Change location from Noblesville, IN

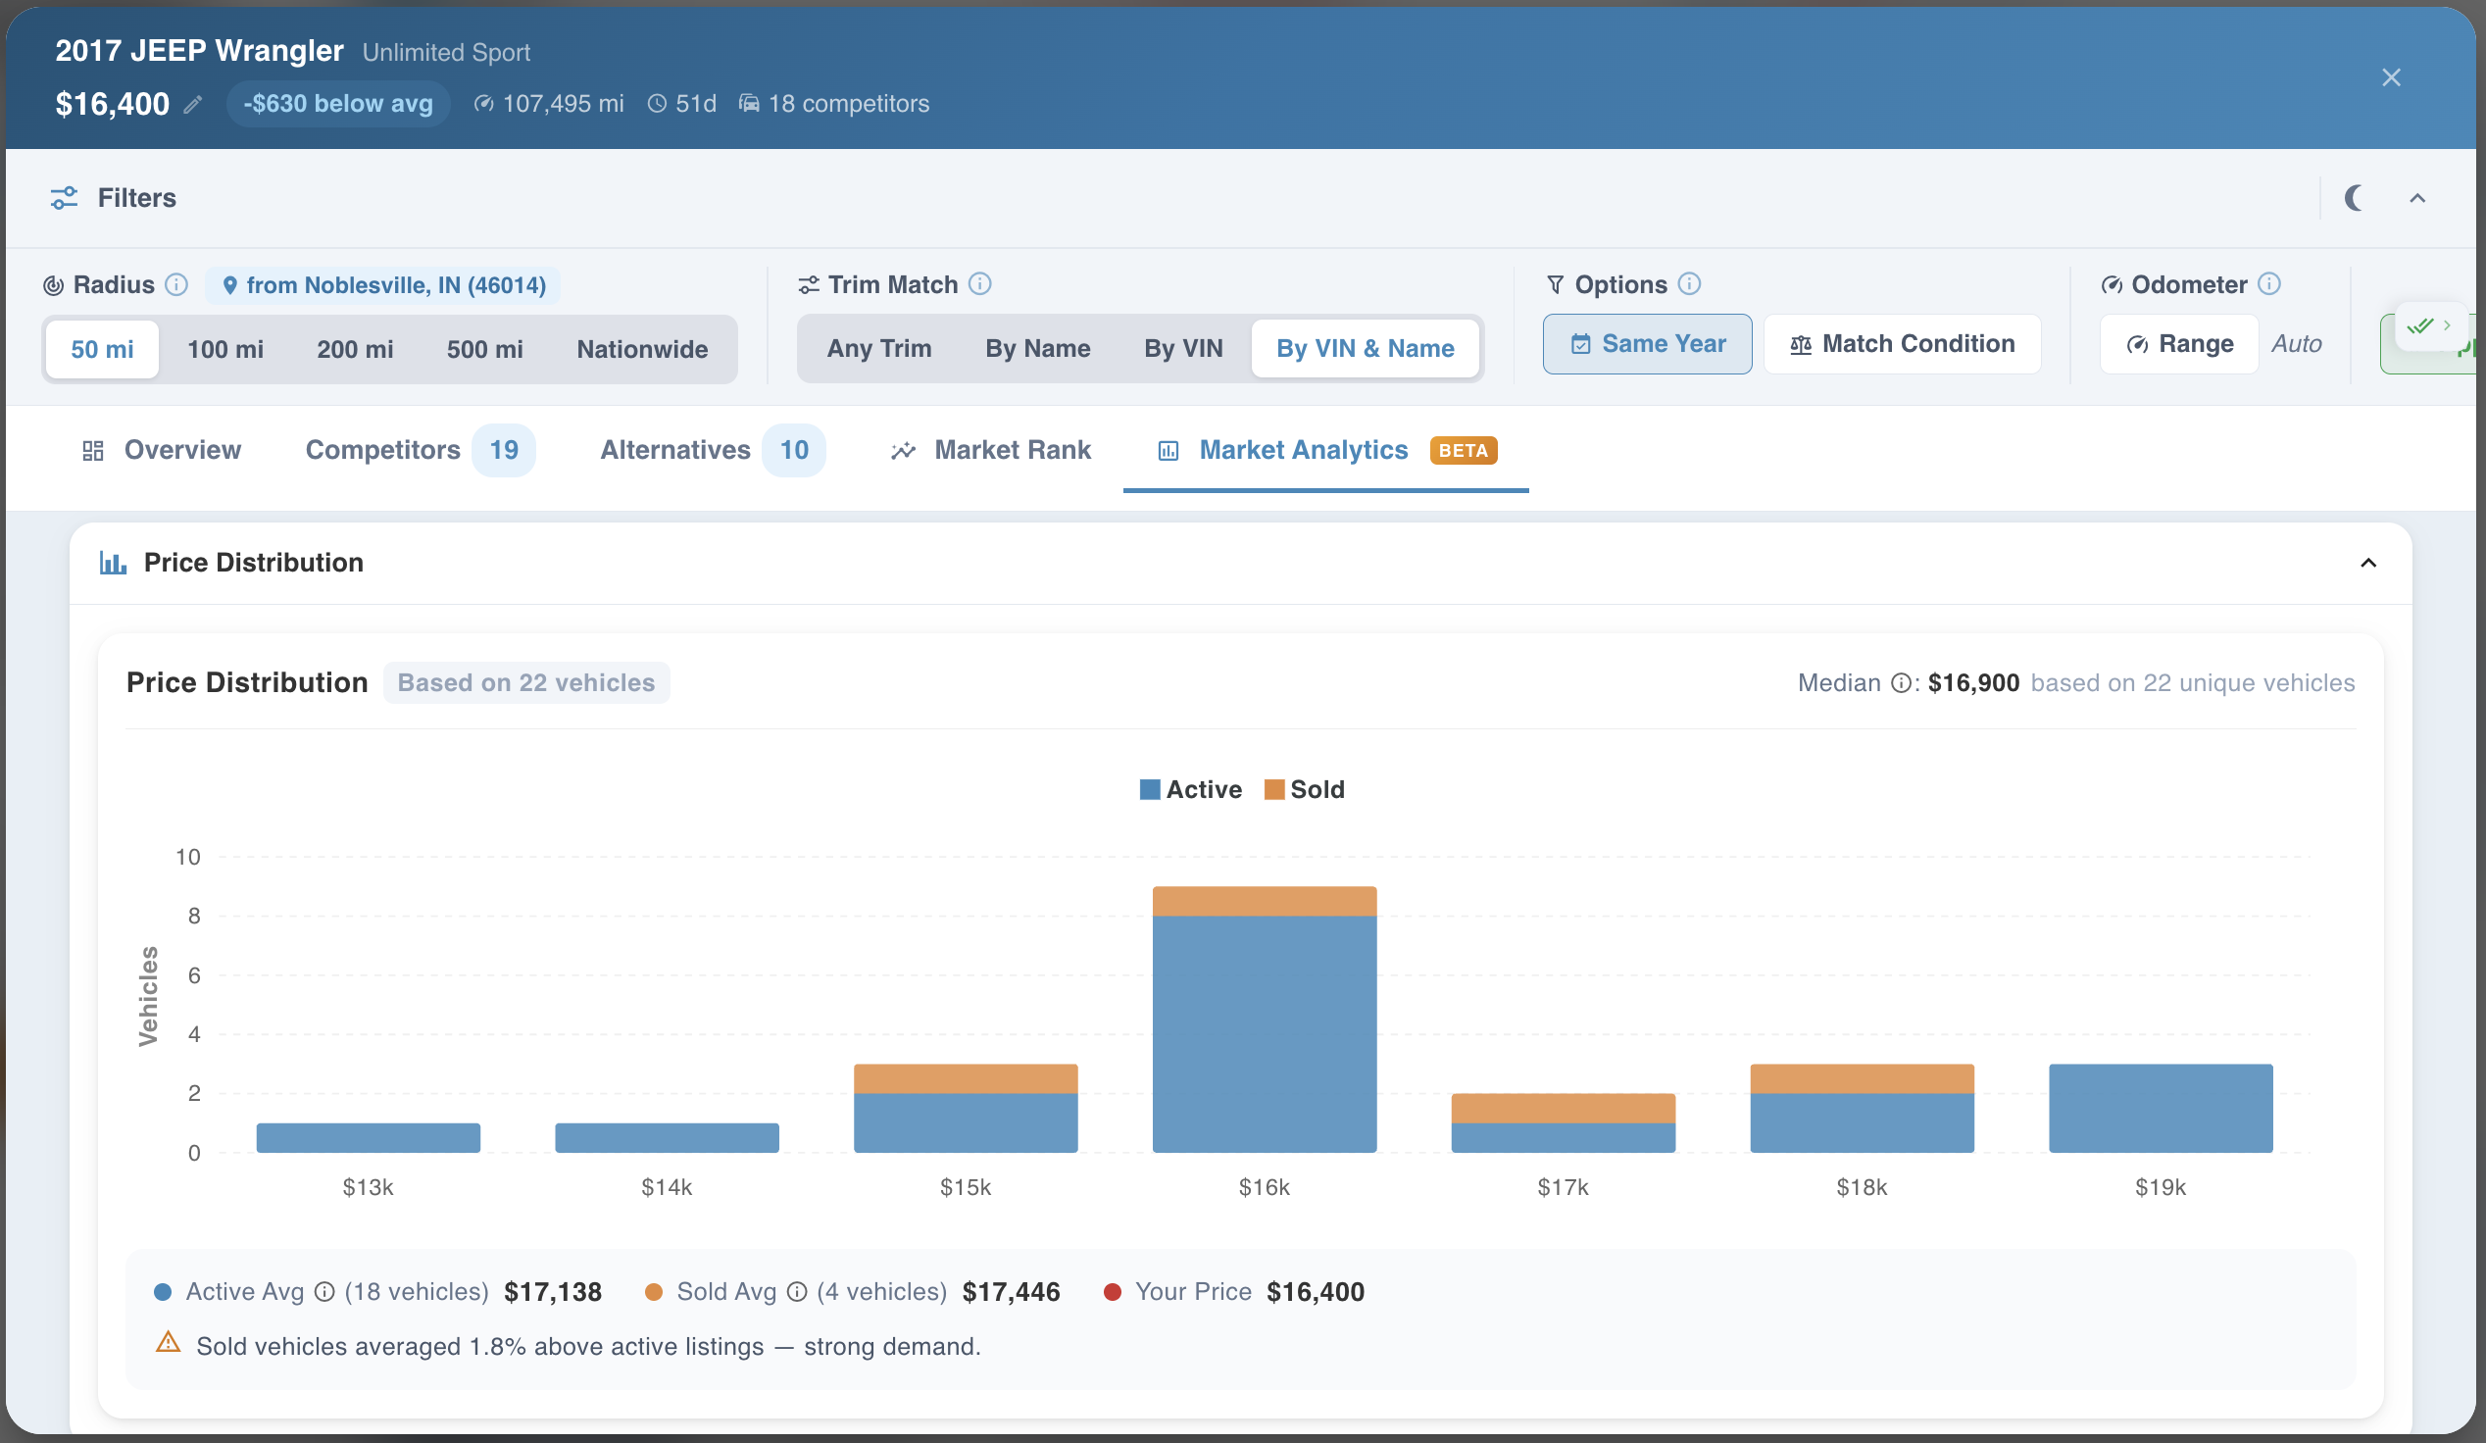[382, 285]
